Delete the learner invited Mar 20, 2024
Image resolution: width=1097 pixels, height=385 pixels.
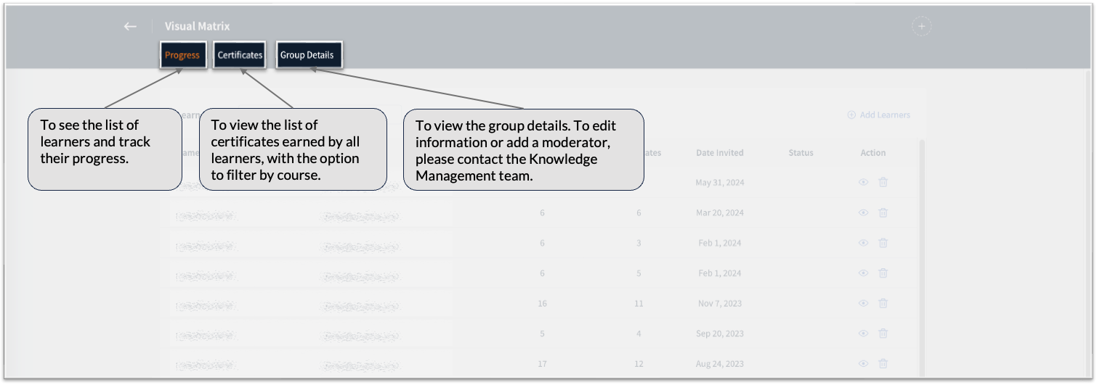883,213
